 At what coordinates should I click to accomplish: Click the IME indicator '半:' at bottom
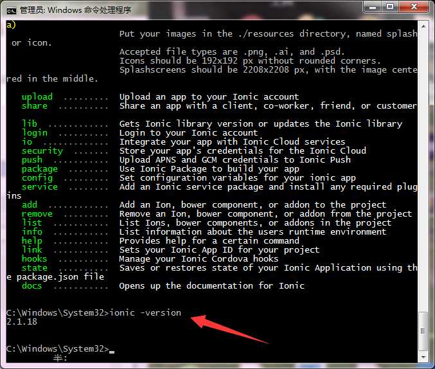pos(60,358)
